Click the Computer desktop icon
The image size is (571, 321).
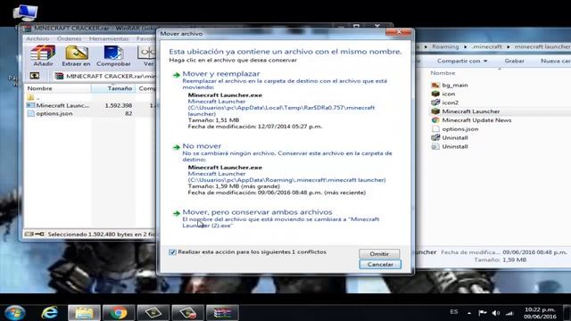click(25, 13)
